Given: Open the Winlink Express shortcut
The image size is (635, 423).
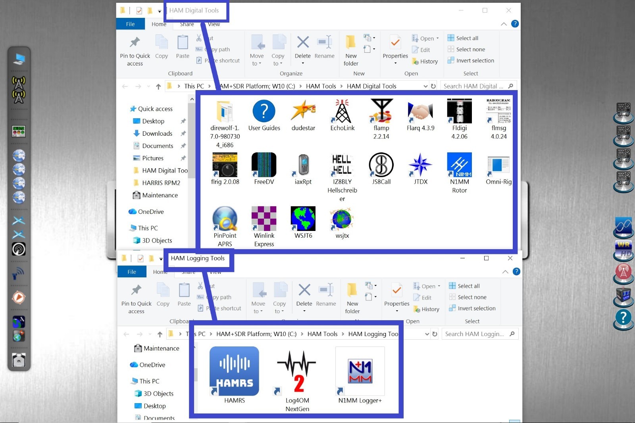Looking at the screenshot, I should pos(264,219).
